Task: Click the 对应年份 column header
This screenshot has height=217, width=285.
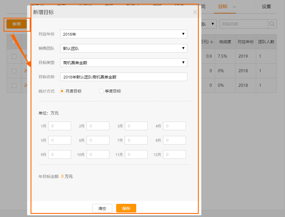Action: point(246,42)
